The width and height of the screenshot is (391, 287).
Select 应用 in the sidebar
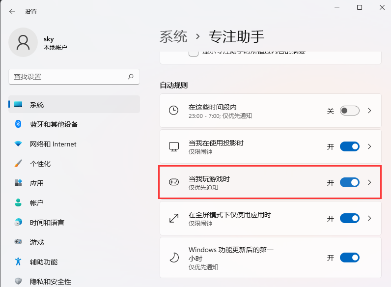coord(37,183)
